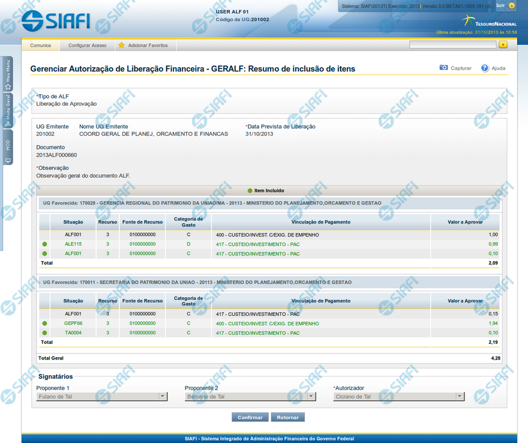The width and height of the screenshot is (528, 443).
Task: Open the Ajuda help icon
Action: pos(485,68)
